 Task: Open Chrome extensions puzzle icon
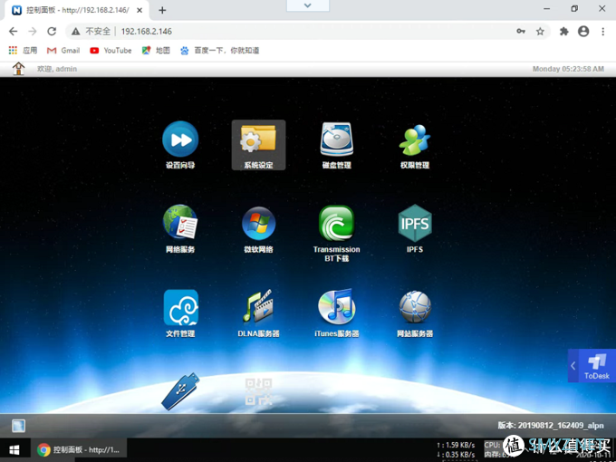click(564, 32)
